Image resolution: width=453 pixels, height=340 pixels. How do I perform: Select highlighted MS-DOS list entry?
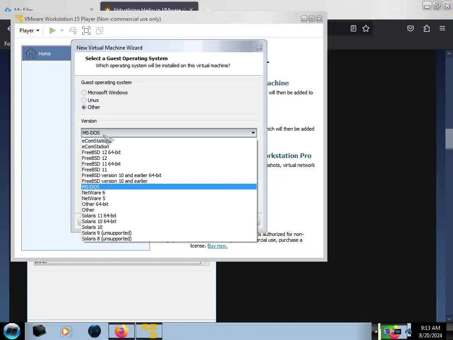point(169,187)
